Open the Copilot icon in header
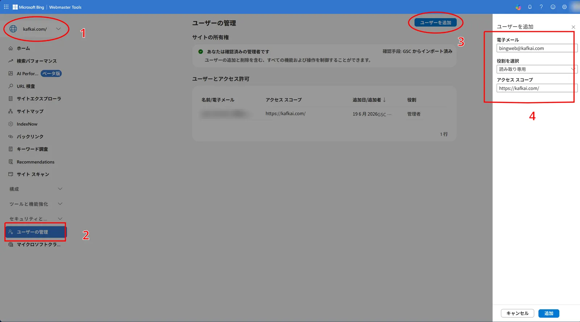 [518, 7]
